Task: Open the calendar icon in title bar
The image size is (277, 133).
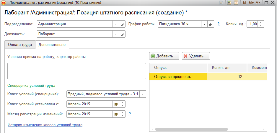Action: pyautogui.click(x=236, y=3)
